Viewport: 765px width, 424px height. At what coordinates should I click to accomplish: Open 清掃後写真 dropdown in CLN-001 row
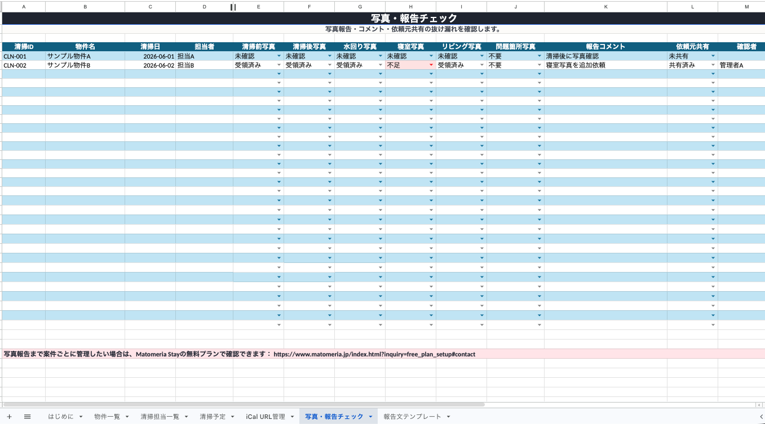tap(330, 56)
